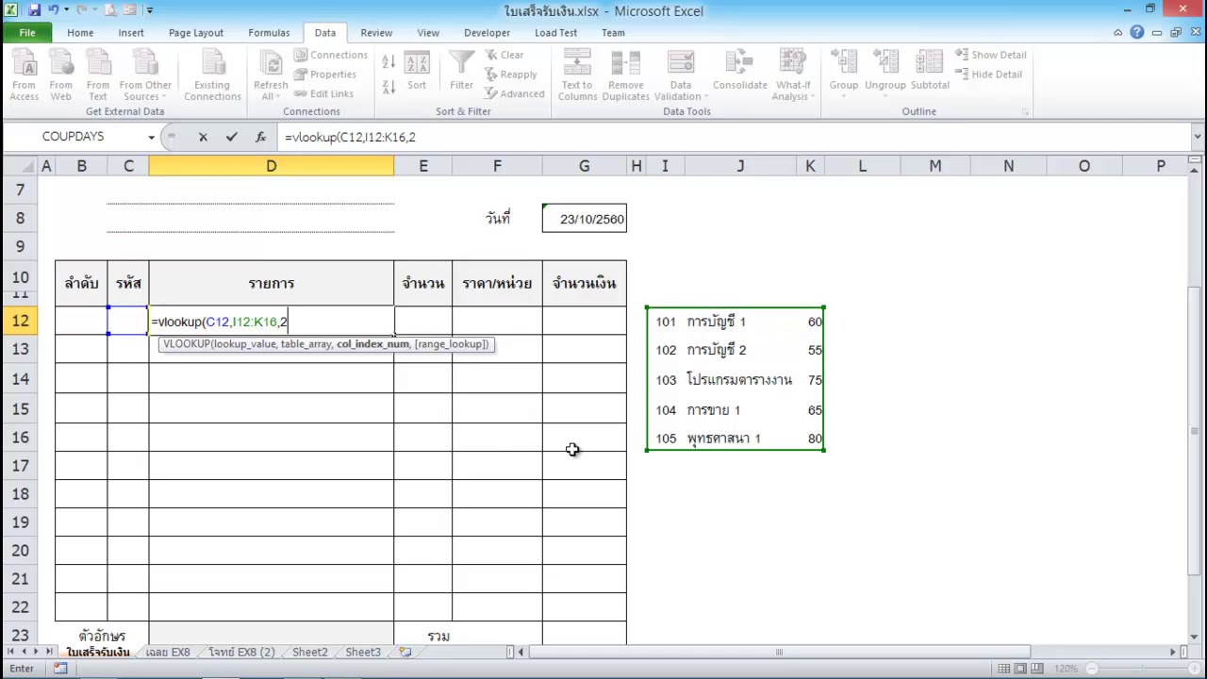Click the col_index_num tooltip argument
This screenshot has width=1207, height=679.
pos(372,344)
